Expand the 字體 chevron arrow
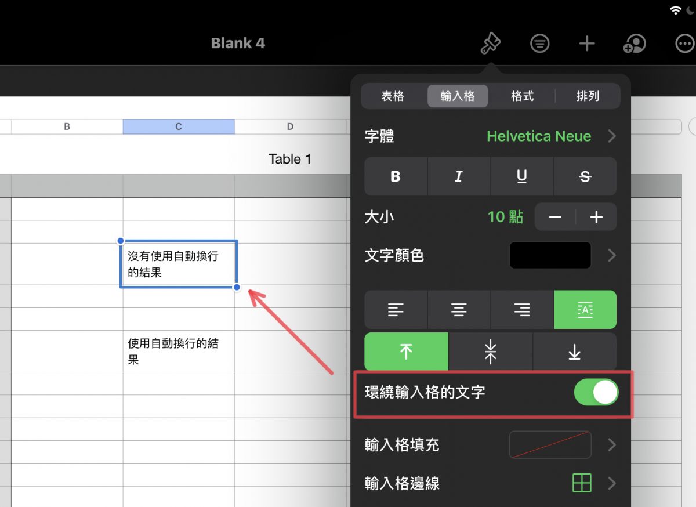696x507 pixels. coord(611,136)
